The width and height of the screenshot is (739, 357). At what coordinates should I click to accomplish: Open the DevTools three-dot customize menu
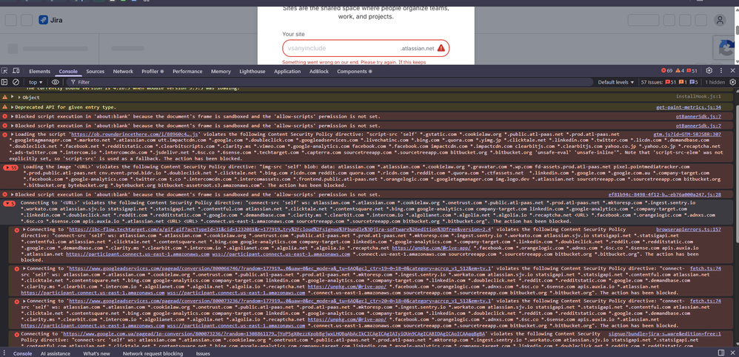[x=721, y=71]
